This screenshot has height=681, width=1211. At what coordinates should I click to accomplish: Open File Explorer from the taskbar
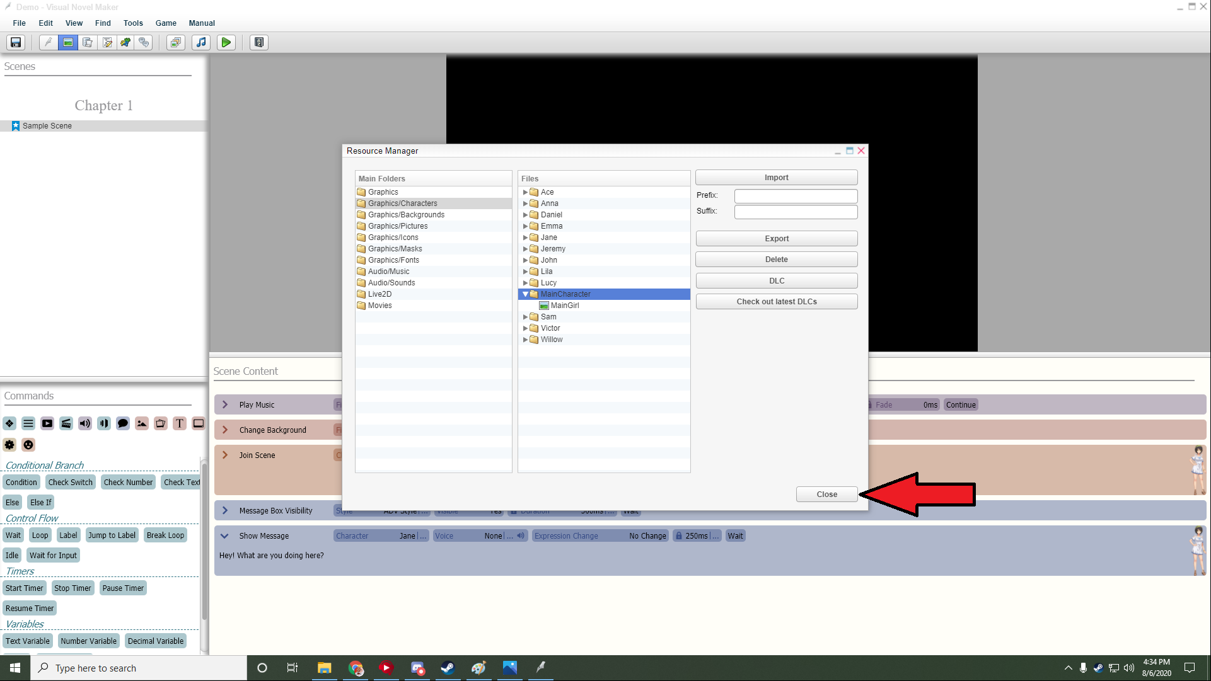[x=324, y=668]
